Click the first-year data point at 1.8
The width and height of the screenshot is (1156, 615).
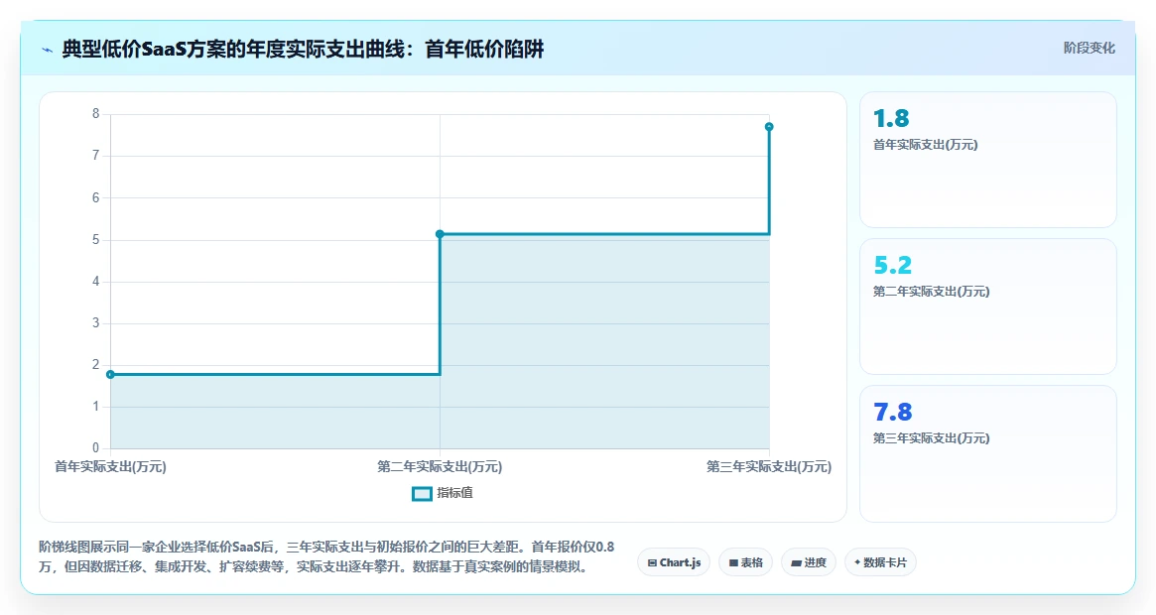[x=110, y=375]
